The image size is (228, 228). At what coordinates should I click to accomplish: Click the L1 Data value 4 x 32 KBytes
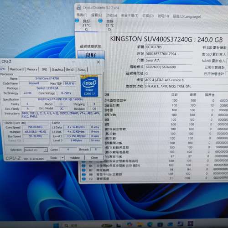pyautogui.click(x=76, y=127)
